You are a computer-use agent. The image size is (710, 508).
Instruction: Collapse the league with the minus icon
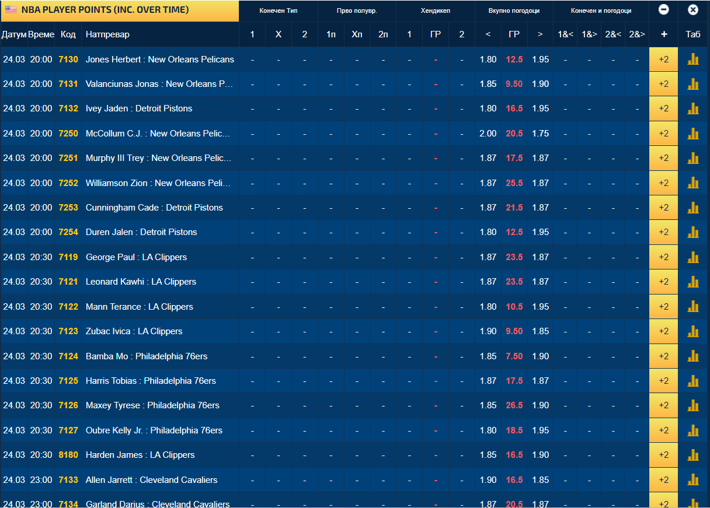pos(663,10)
